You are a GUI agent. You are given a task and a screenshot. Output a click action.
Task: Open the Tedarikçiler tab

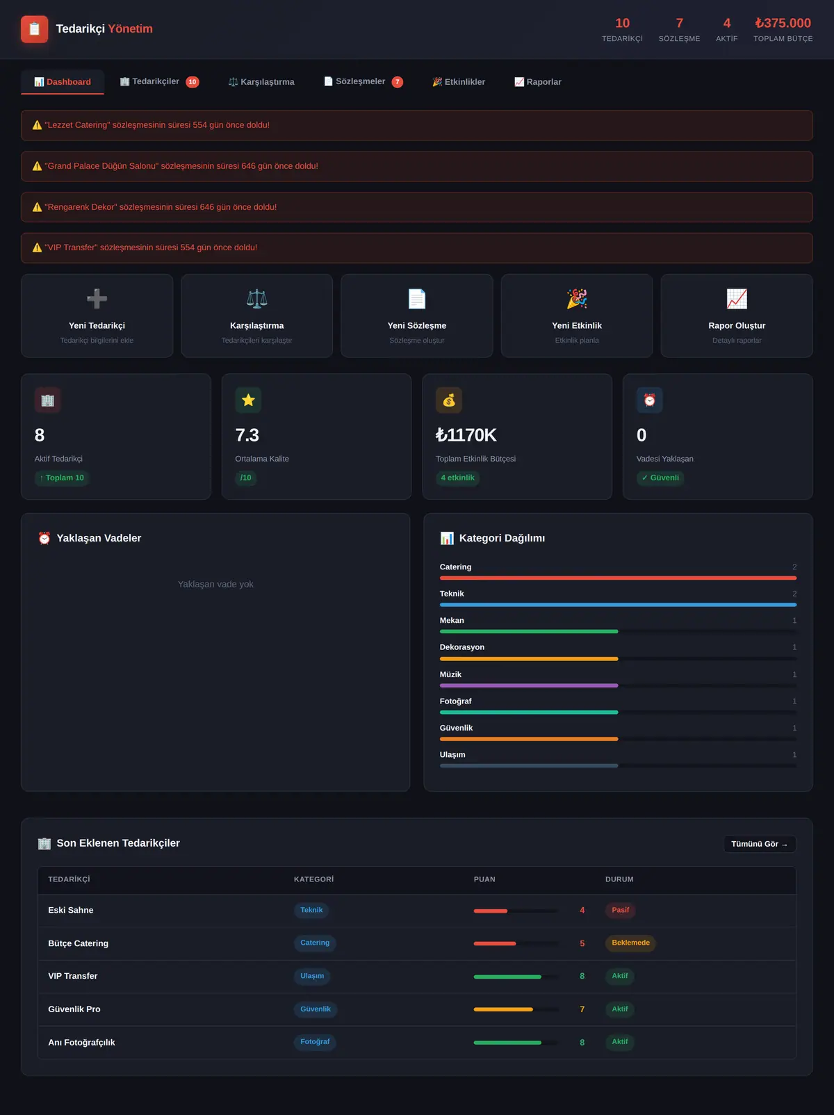pyautogui.click(x=159, y=82)
